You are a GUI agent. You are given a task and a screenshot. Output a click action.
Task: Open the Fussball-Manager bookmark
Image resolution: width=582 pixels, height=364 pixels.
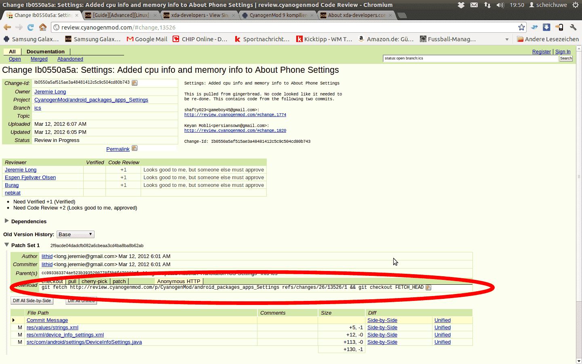coord(448,39)
